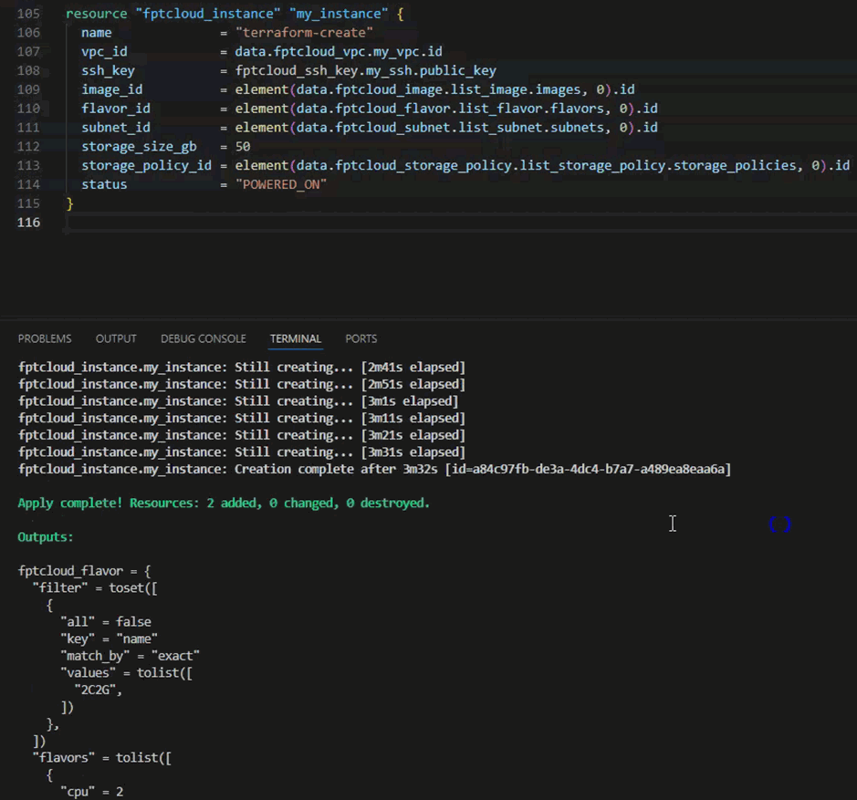Click the "Outputs:" heading in terminal
Screen dimensions: 857x800
tap(46, 537)
